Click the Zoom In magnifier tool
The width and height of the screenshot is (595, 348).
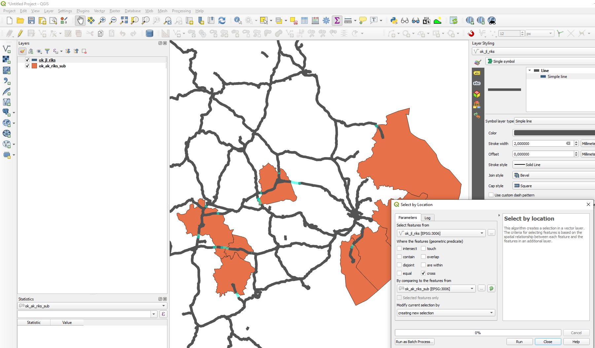point(102,20)
